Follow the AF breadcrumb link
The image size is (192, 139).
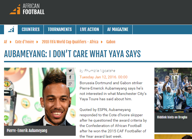click(6, 42)
